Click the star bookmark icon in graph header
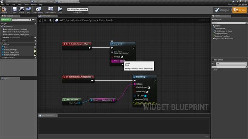Viewport: 248px width, 139px height. [40, 20]
